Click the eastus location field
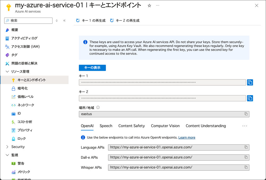Screen dimensions: 266x180 pyautogui.click(x=164, y=114)
